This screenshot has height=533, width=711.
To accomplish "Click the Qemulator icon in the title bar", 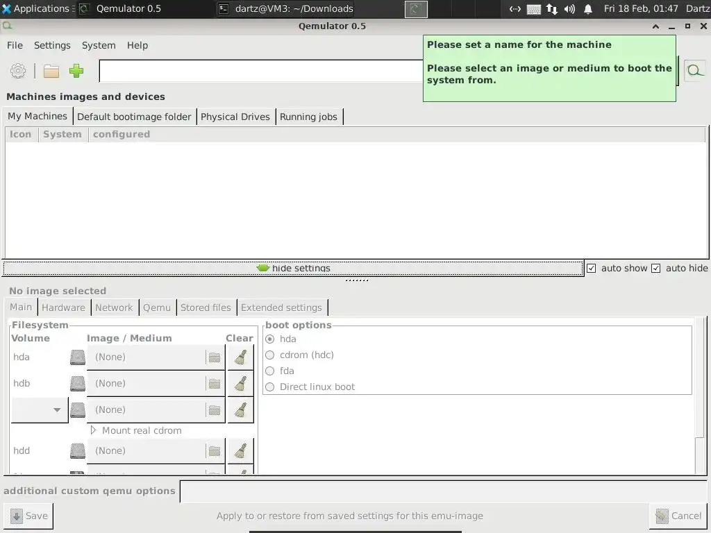I will (7, 26).
